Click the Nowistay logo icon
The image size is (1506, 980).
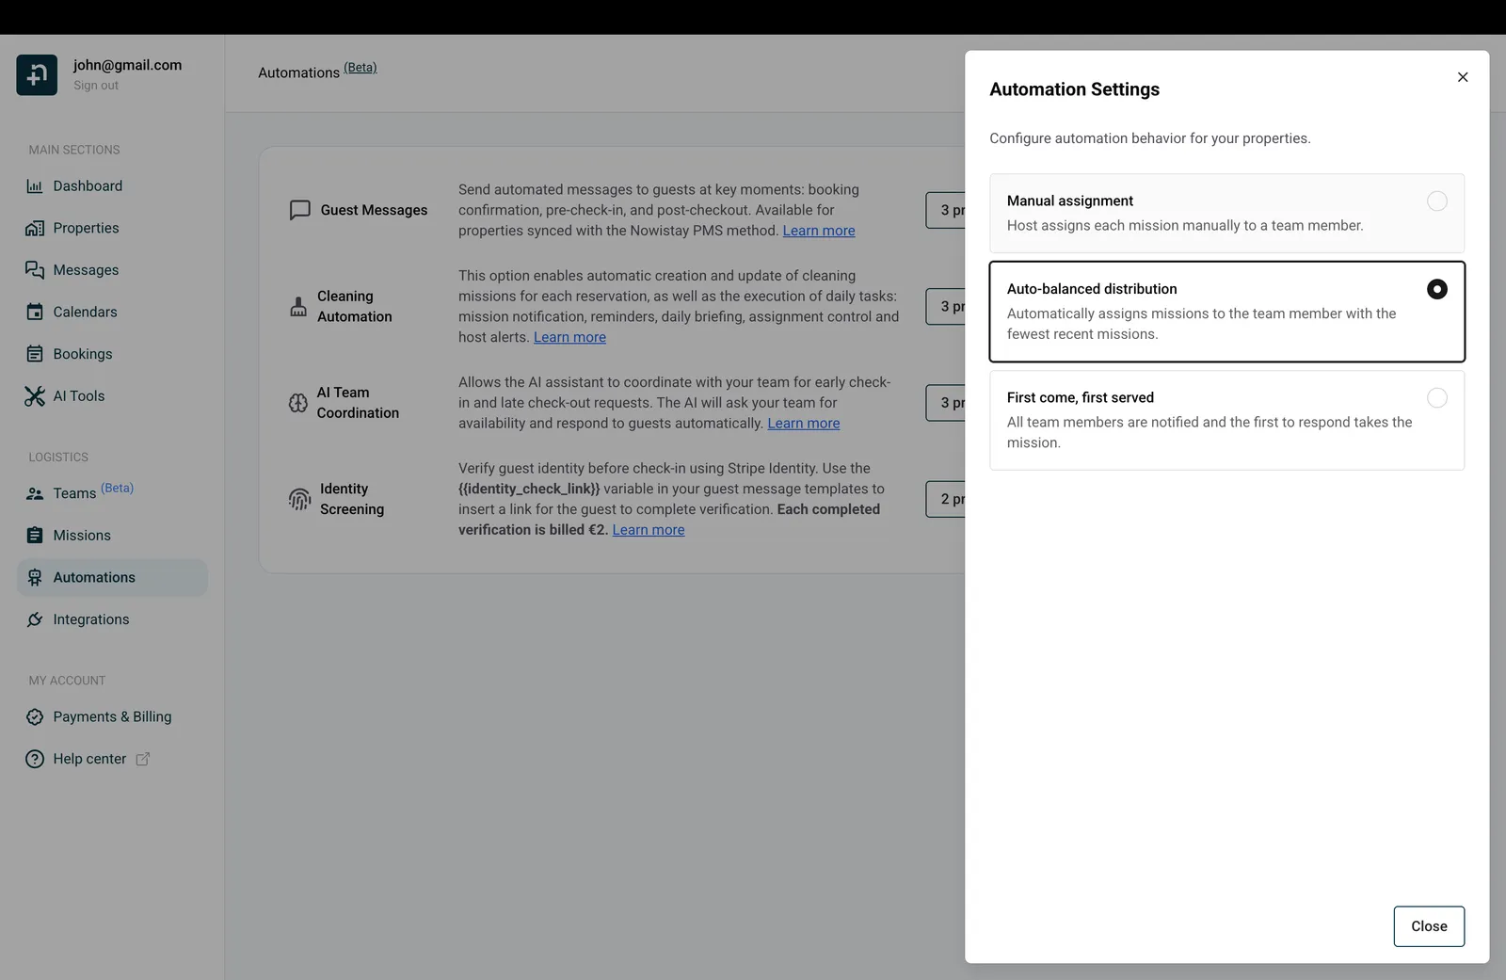click(x=37, y=75)
